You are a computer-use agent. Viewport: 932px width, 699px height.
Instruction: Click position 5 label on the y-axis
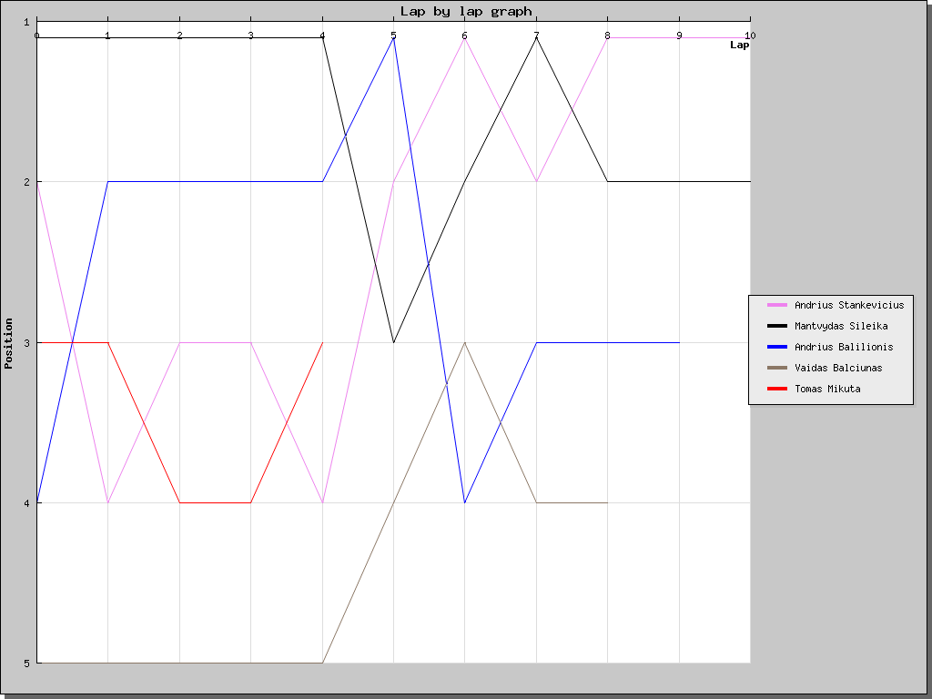click(x=26, y=663)
